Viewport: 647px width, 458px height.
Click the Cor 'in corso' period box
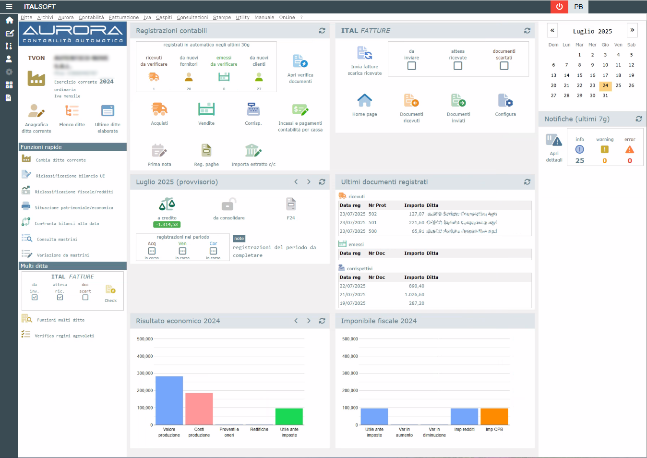pyautogui.click(x=213, y=251)
